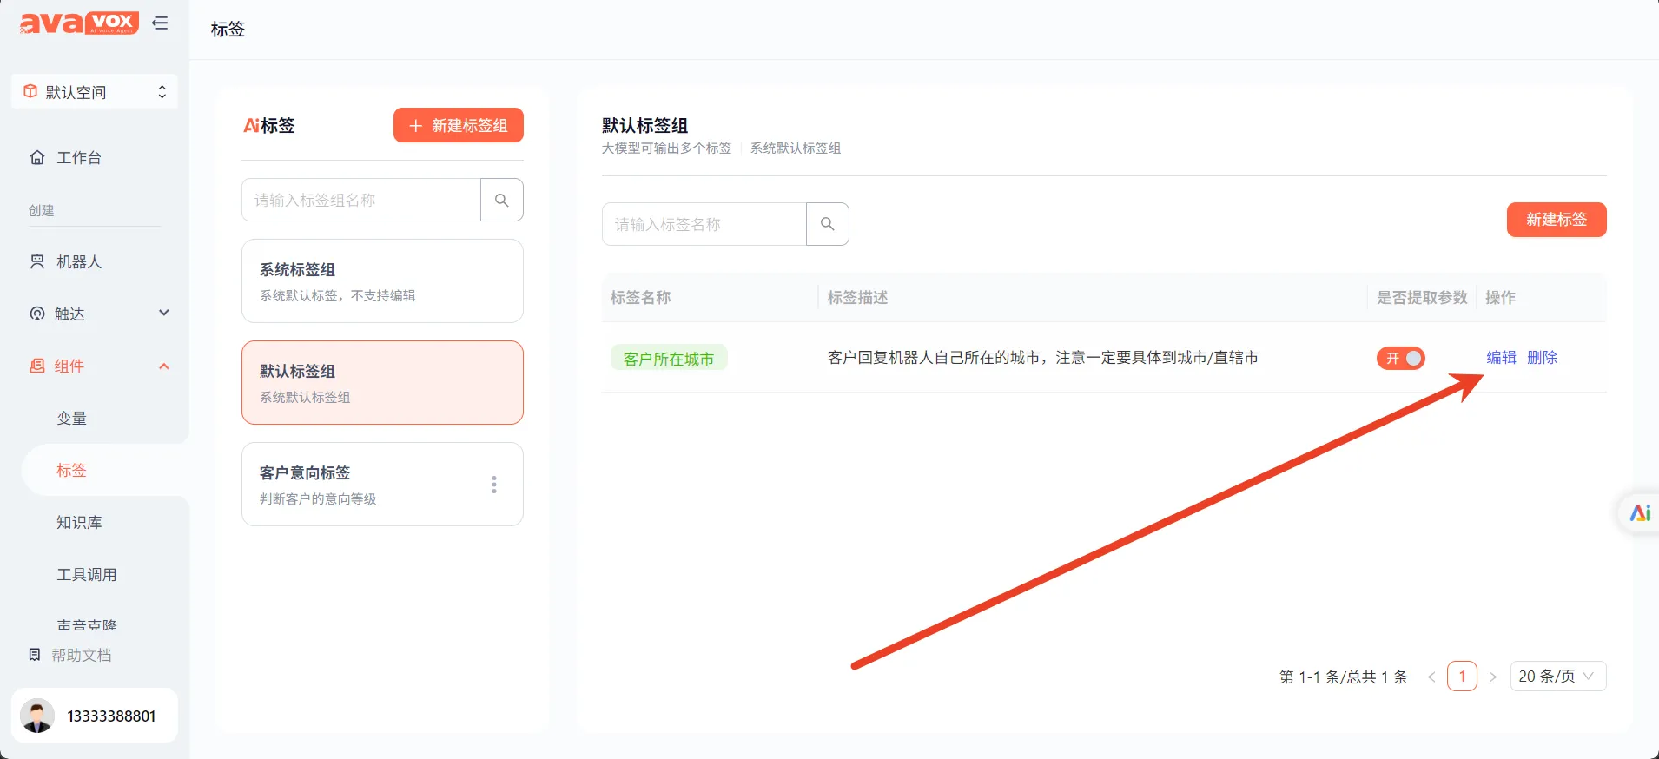Image resolution: width=1659 pixels, height=759 pixels.
Task: Focus the 请输入标签名称 search field
Action: click(704, 224)
